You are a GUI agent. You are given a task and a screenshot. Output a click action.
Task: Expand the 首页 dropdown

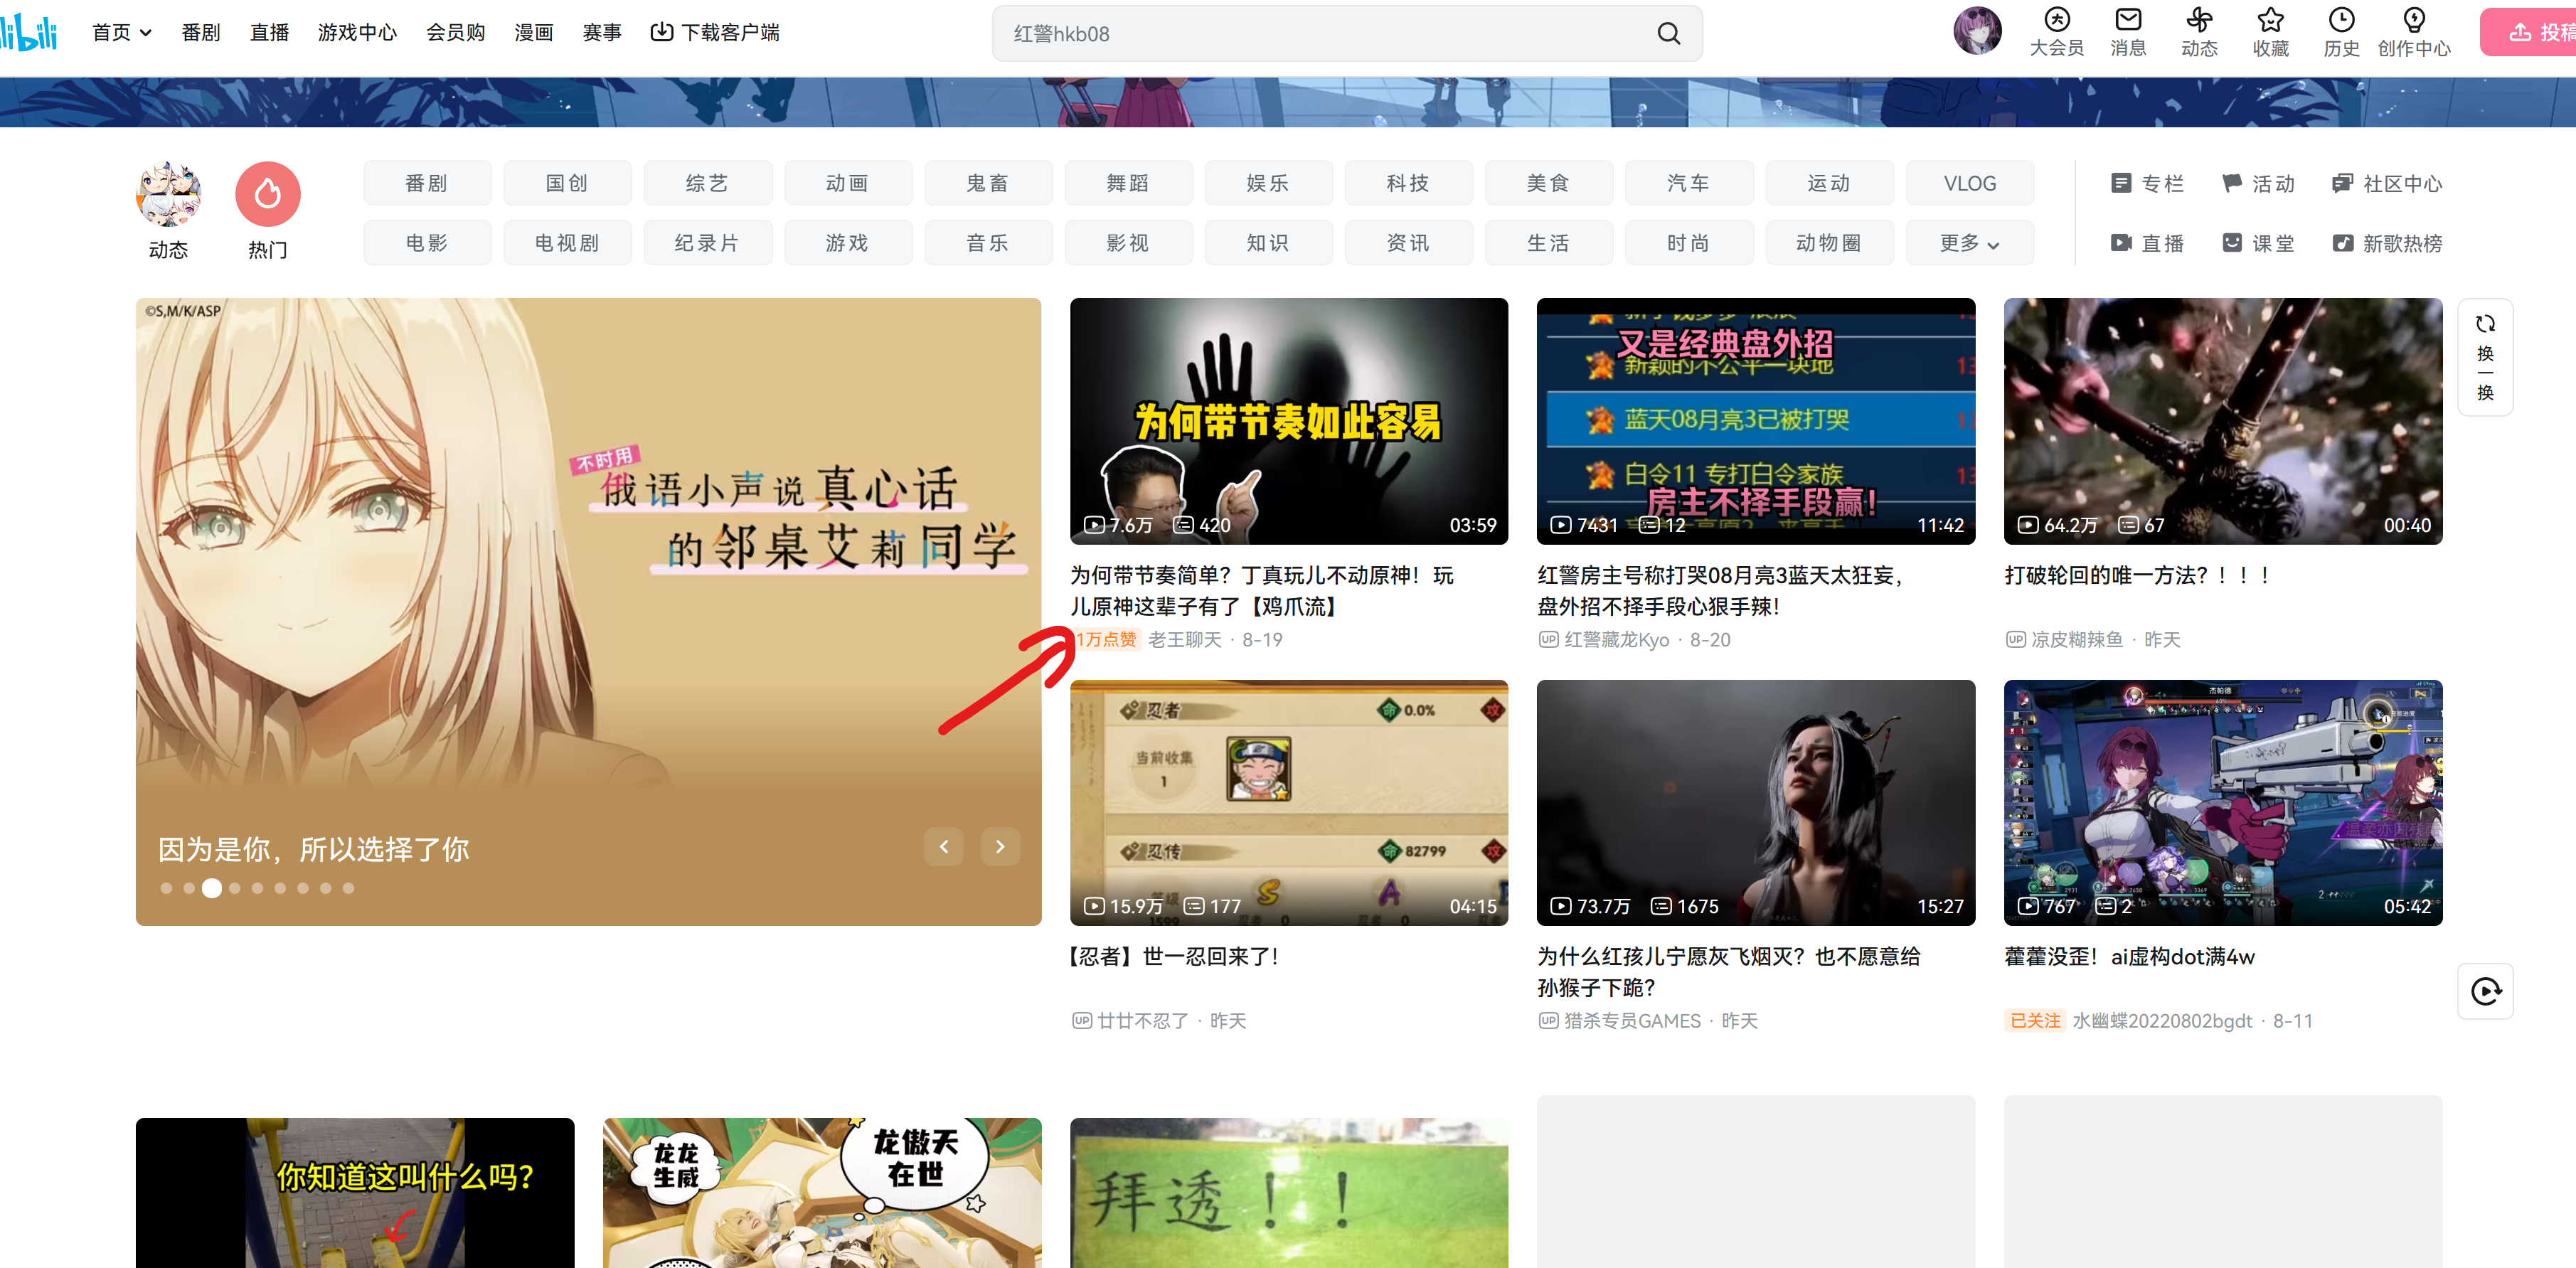click(122, 33)
